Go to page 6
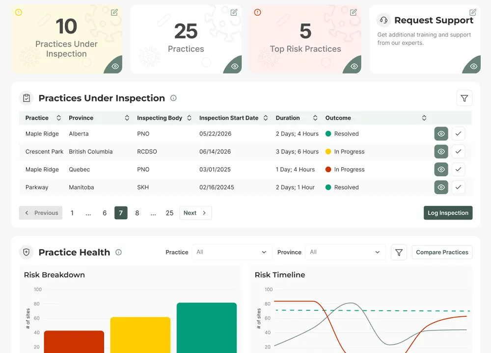The height and width of the screenshot is (353, 491). [105, 213]
